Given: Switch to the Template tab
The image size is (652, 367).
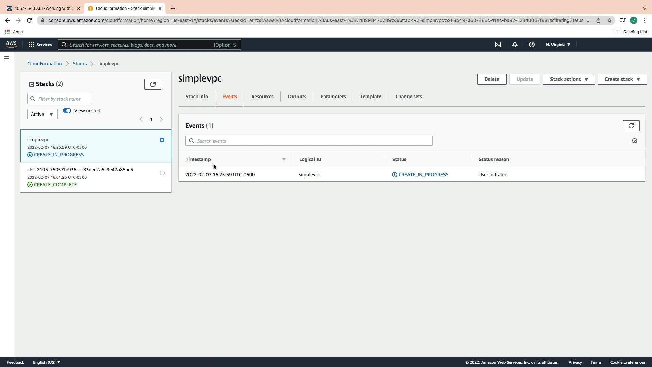Looking at the screenshot, I should point(370,97).
